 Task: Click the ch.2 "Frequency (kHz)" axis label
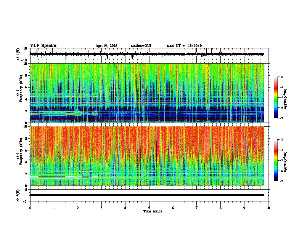21,152
